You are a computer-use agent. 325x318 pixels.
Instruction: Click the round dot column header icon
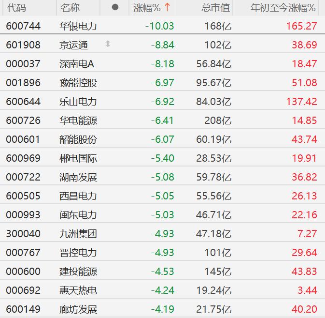point(115,7)
